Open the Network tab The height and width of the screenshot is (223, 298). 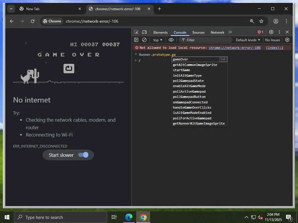(217, 33)
